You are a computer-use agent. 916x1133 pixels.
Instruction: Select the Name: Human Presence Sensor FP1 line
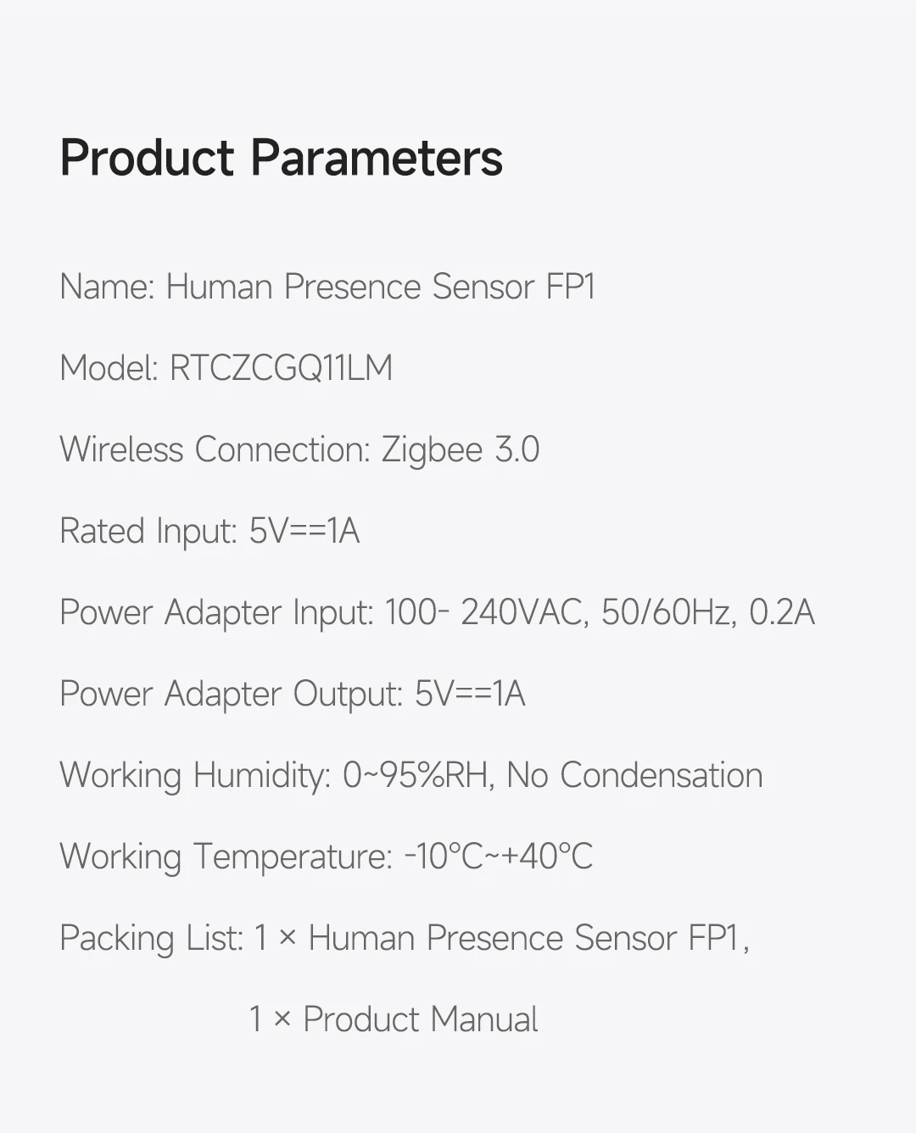(x=327, y=287)
